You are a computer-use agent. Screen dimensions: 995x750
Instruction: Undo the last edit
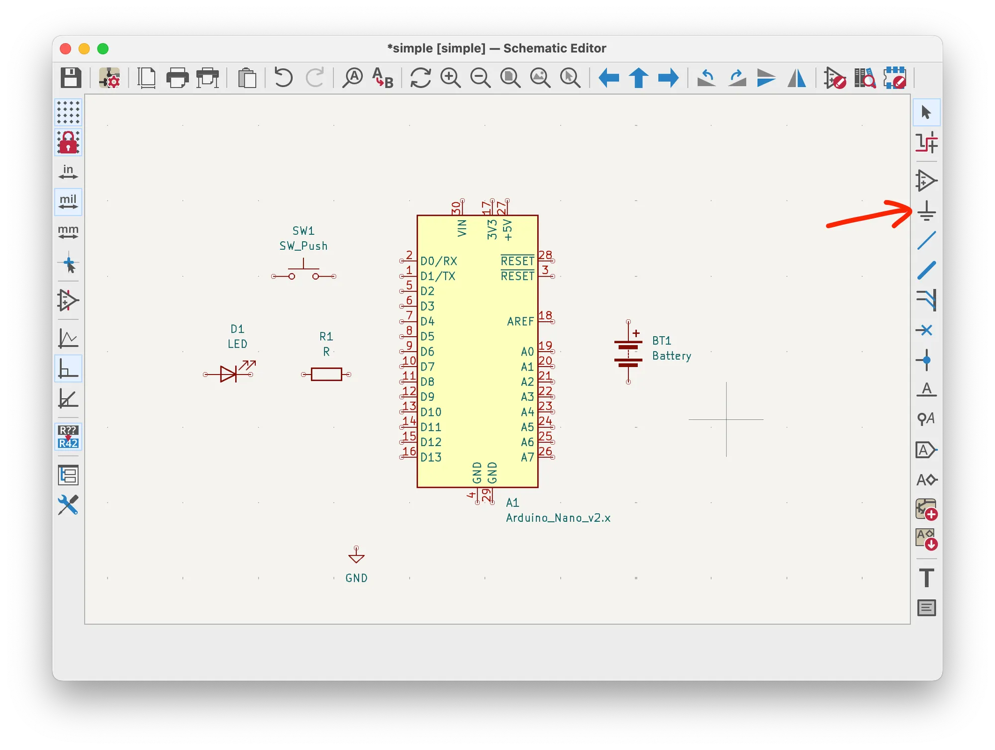point(284,78)
